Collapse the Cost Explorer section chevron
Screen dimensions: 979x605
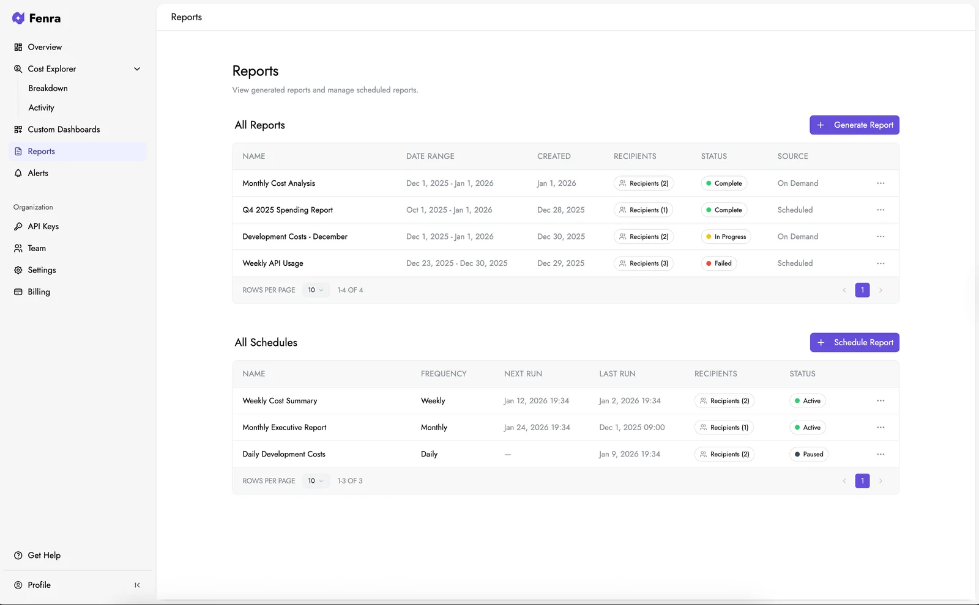(x=137, y=68)
